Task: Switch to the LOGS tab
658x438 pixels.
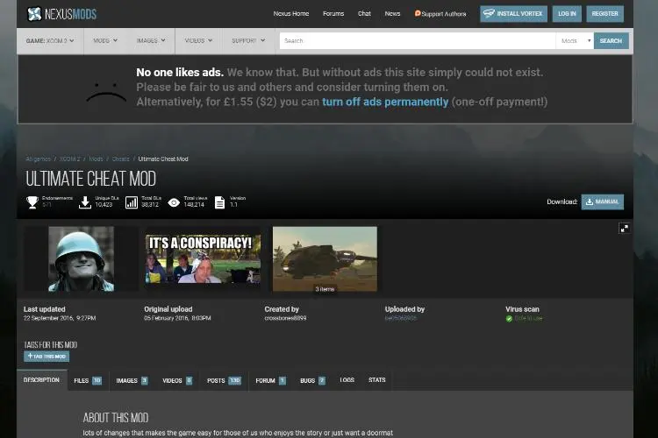Action: [x=347, y=380]
